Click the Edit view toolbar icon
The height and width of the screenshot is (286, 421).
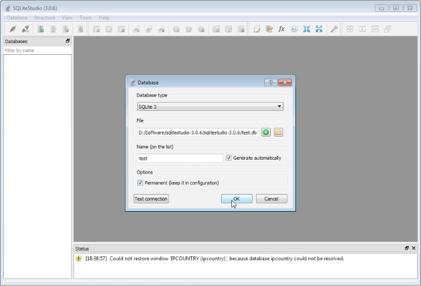[229, 29]
